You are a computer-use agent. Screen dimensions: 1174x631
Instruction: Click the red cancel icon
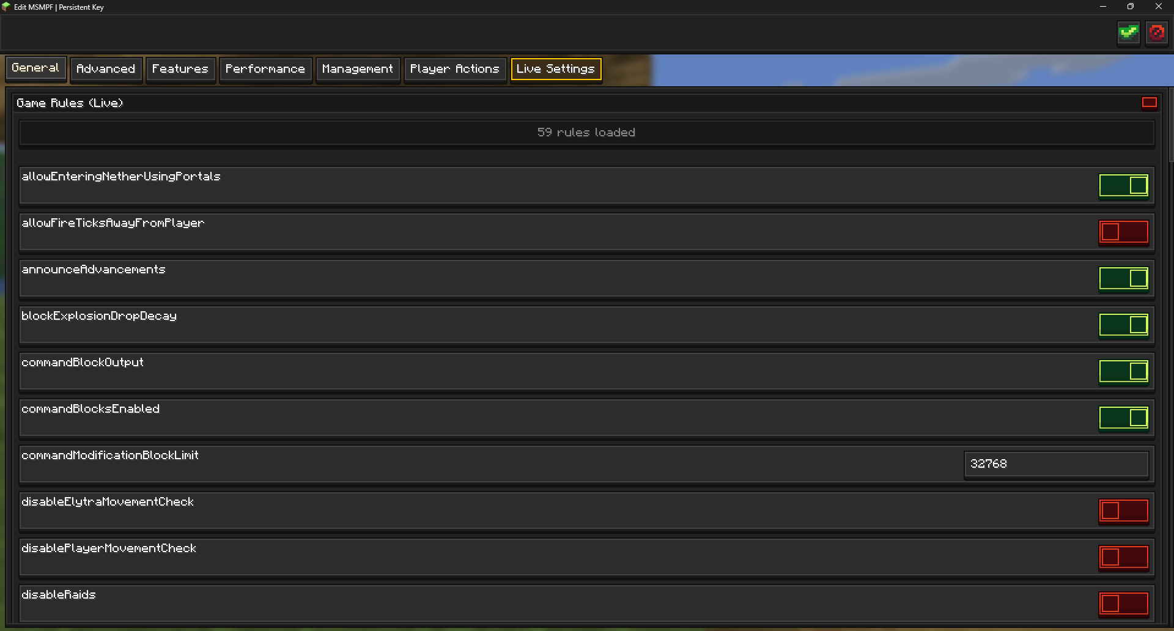point(1156,32)
